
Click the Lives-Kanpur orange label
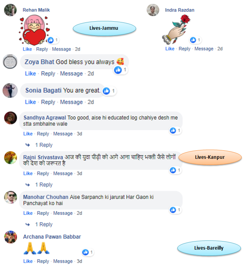click(x=210, y=157)
